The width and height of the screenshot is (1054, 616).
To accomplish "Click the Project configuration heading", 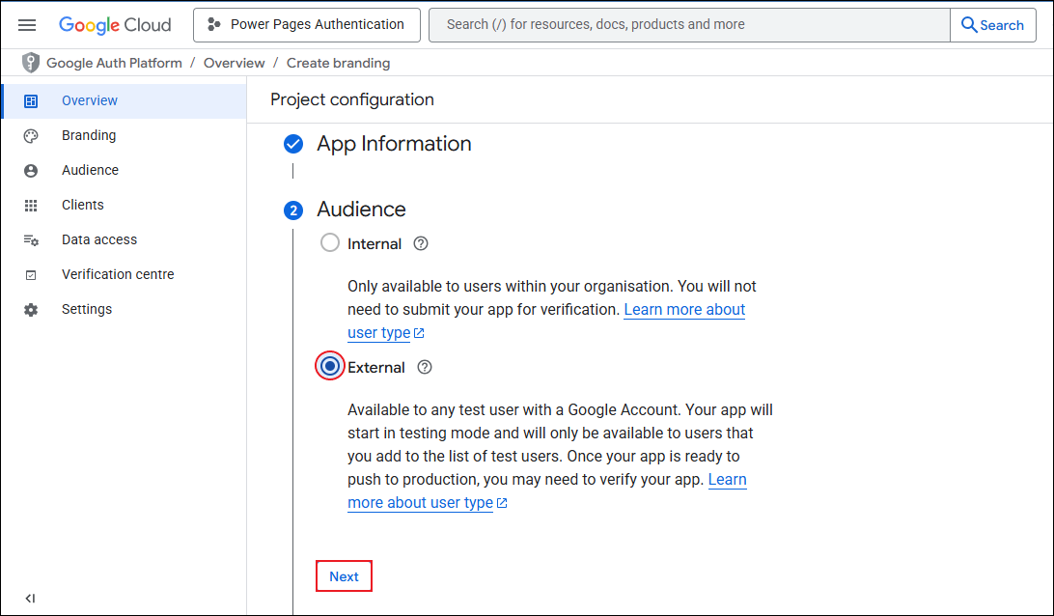I will [352, 99].
